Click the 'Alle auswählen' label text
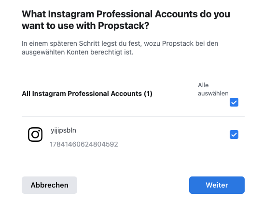The image size is (263, 216). click(213, 89)
